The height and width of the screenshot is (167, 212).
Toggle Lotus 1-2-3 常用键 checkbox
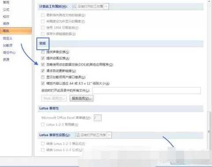43,125
